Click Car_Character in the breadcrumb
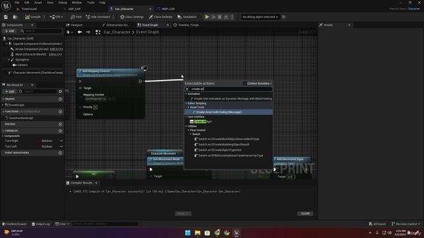 coord(117,32)
